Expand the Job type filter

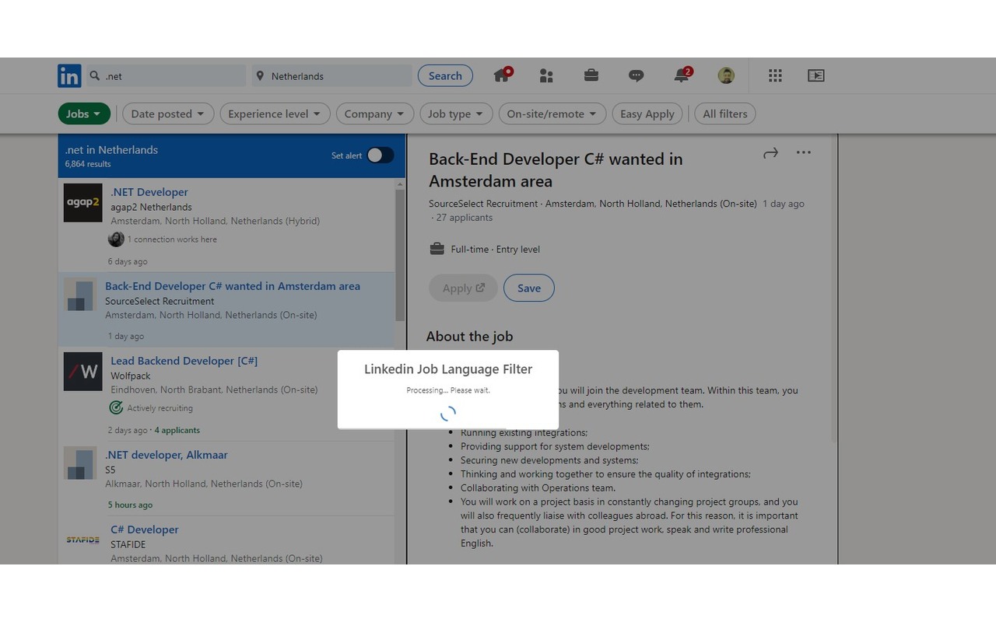[x=456, y=114]
